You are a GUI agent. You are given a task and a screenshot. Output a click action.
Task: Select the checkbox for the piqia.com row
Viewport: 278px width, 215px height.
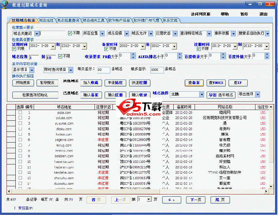point(20,113)
